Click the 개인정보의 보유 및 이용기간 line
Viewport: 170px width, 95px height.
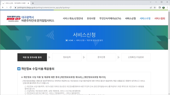coord(52,93)
